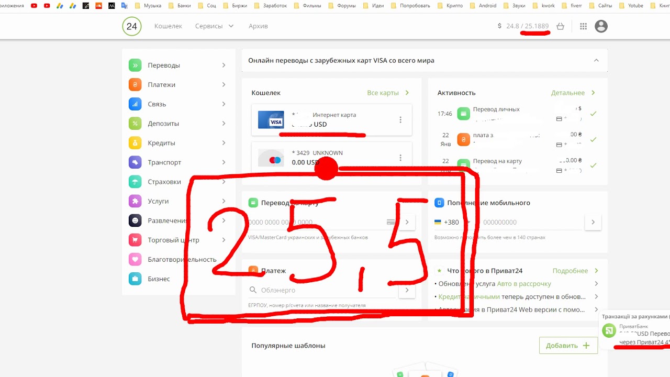This screenshot has height=377, width=670.
Task: Open options for card 3429 UNKNOWN
Action: (x=400, y=158)
